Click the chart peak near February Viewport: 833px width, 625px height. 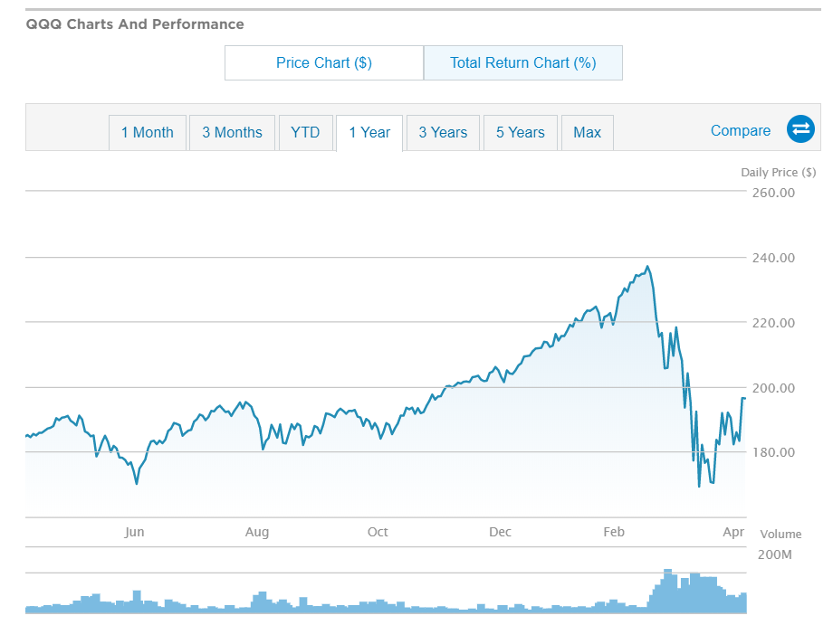point(647,266)
